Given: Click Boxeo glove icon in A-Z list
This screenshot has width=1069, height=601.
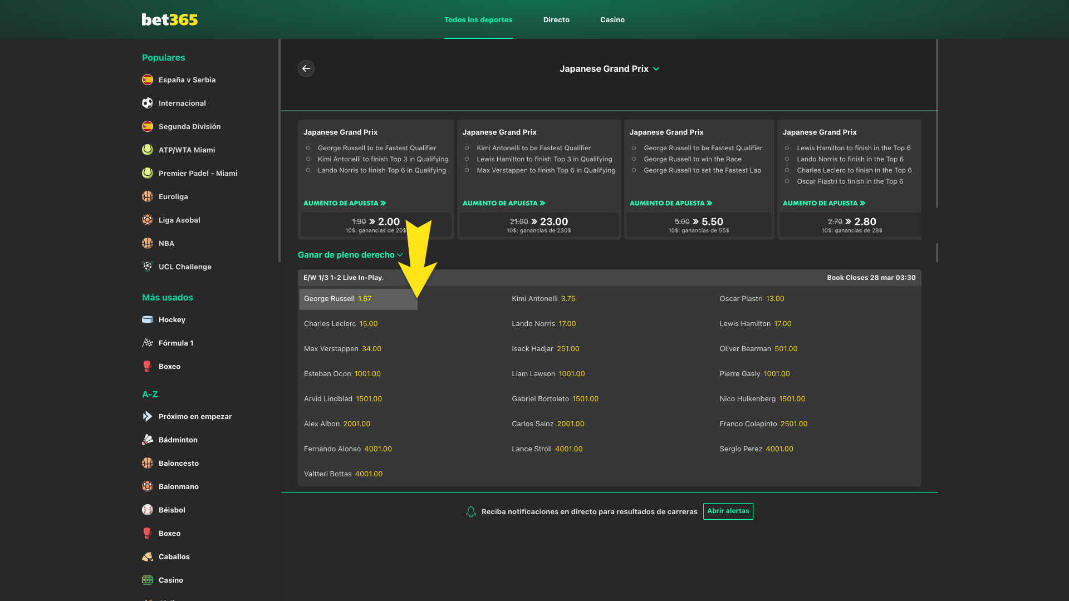Looking at the screenshot, I should [x=148, y=533].
